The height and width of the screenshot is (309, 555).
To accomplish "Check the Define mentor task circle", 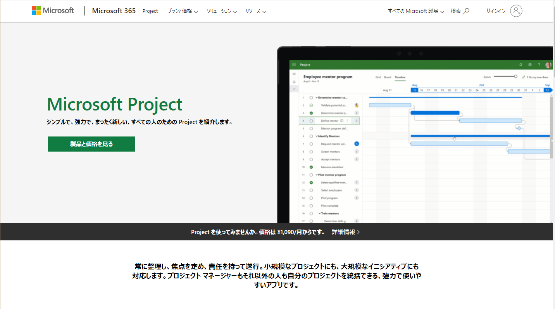I will (311, 121).
